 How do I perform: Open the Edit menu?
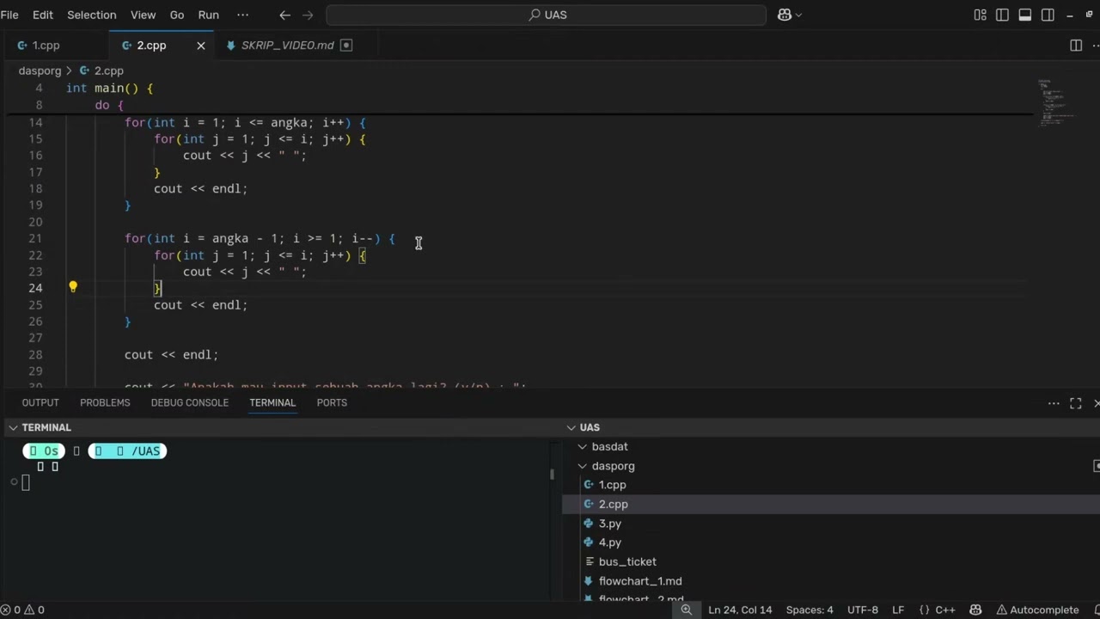coord(43,15)
